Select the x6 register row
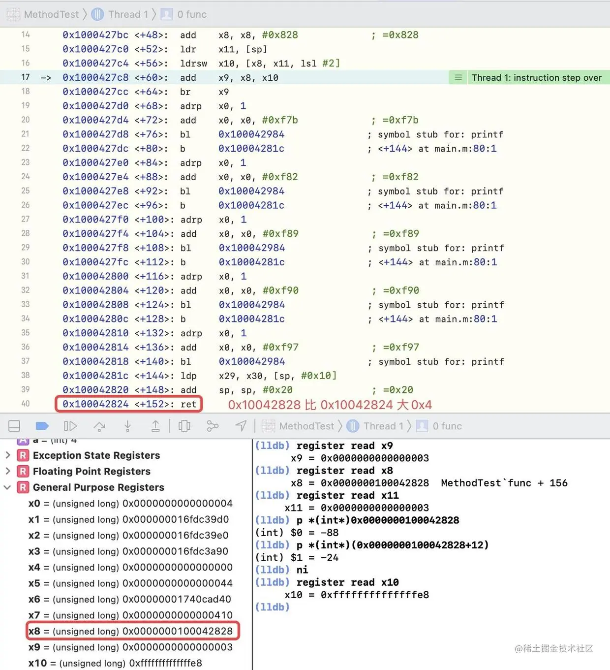 pyautogui.click(x=129, y=599)
